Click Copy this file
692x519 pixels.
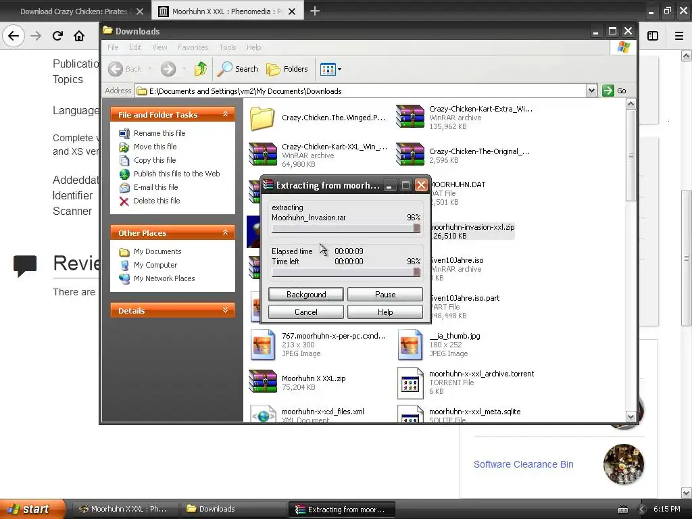point(155,160)
